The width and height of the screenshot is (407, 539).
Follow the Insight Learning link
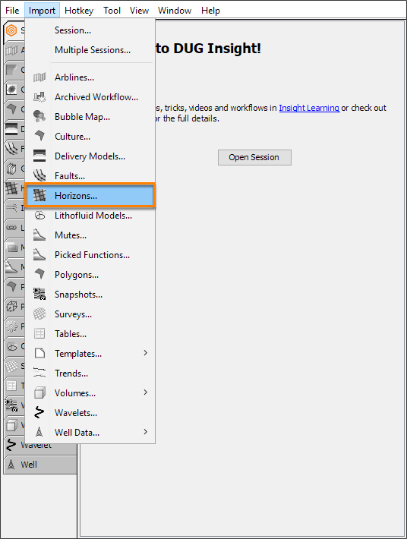(x=309, y=108)
